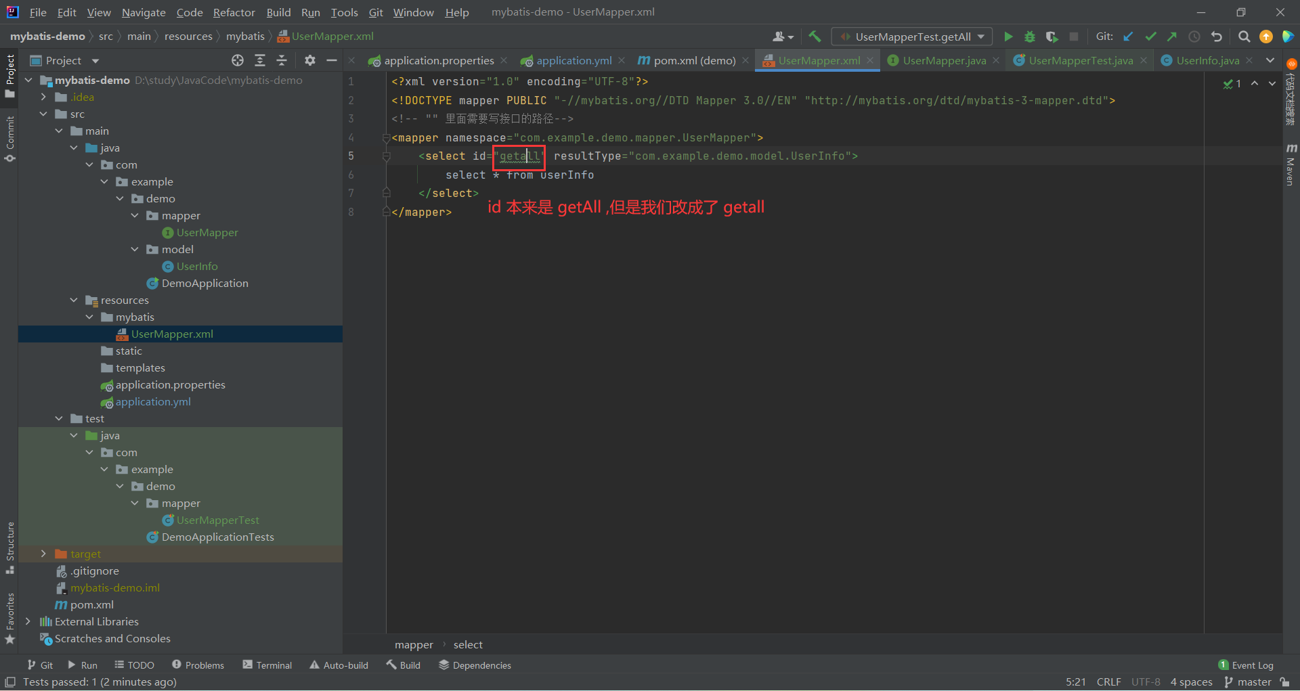Open the master Git branch widget

pos(1248,682)
